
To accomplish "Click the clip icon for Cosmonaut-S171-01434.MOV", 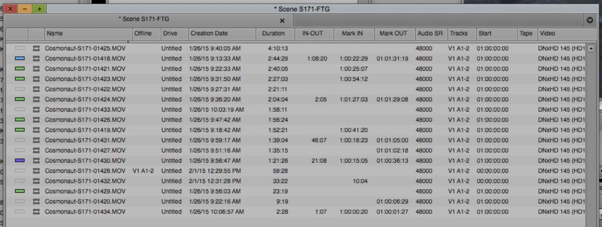I will [x=36, y=212].
